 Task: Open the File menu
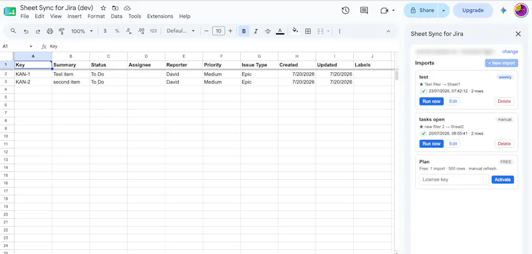[x=25, y=16]
